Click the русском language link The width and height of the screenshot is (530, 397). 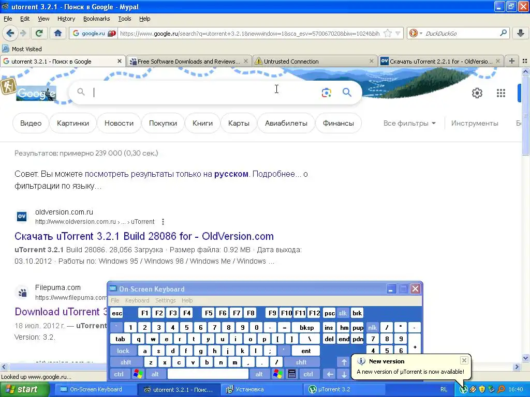tap(231, 174)
